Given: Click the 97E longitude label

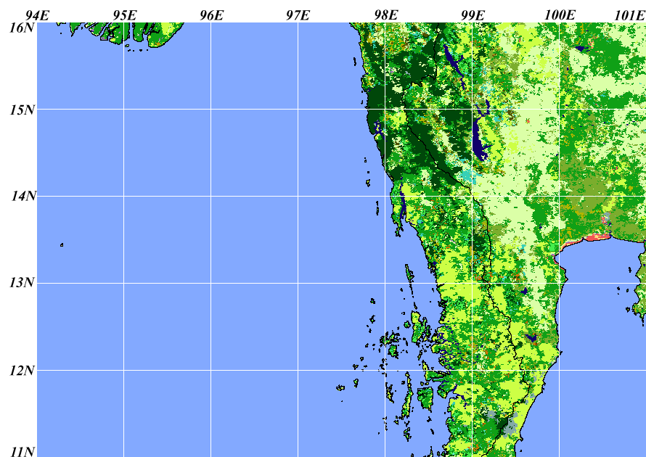Looking at the screenshot, I should pyautogui.click(x=298, y=16).
